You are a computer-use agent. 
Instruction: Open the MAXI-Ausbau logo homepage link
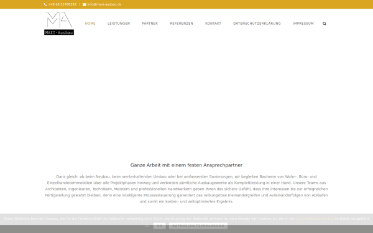[x=59, y=24]
